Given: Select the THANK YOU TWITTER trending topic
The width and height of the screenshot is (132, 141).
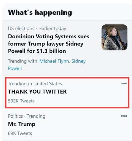Looking at the screenshot, I should coord(37,92).
